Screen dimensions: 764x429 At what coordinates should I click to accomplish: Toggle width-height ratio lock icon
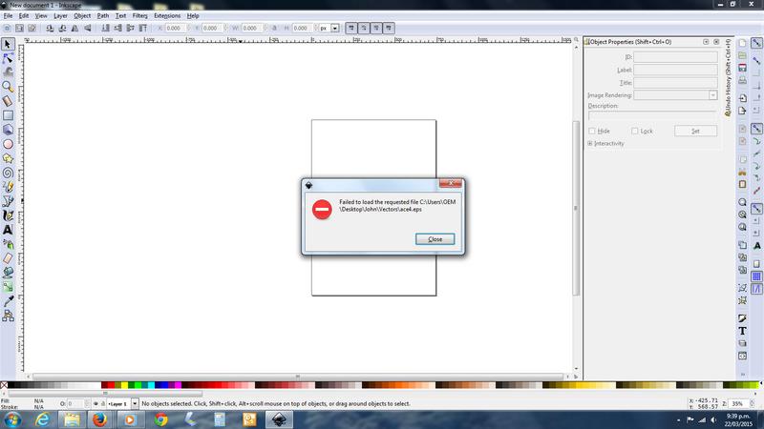[274, 29]
